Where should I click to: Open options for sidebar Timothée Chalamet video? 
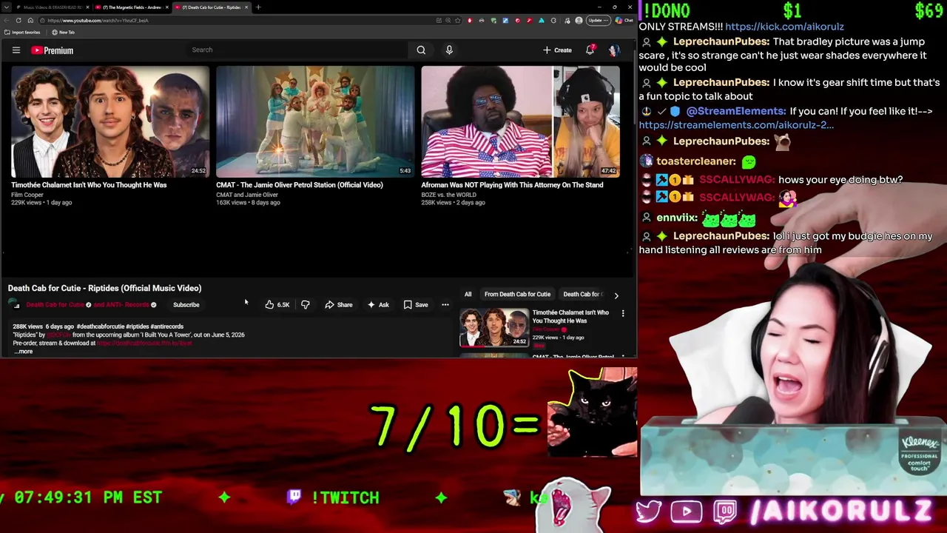point(623,314)
